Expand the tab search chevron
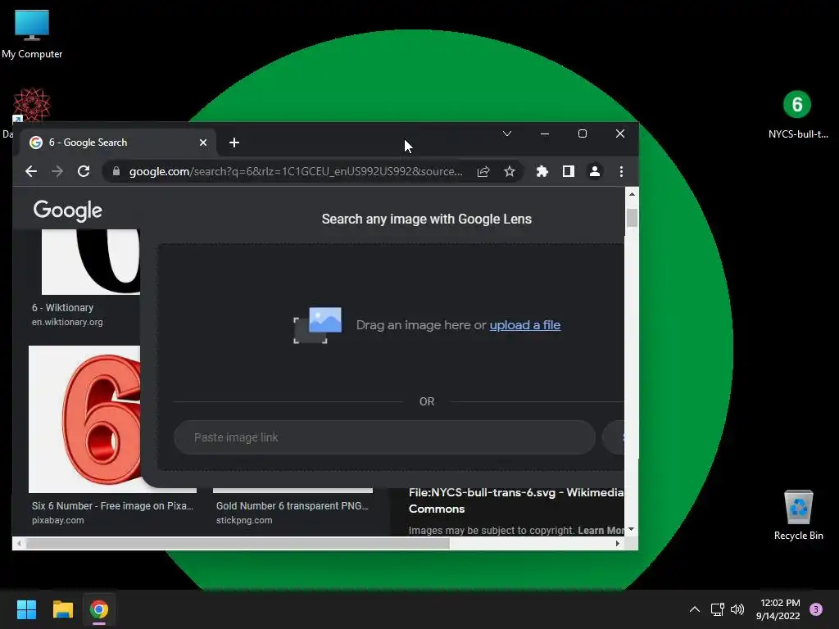The width and height of the screenshot is (839, 629). pyautogui.click(x=506, y=133)
